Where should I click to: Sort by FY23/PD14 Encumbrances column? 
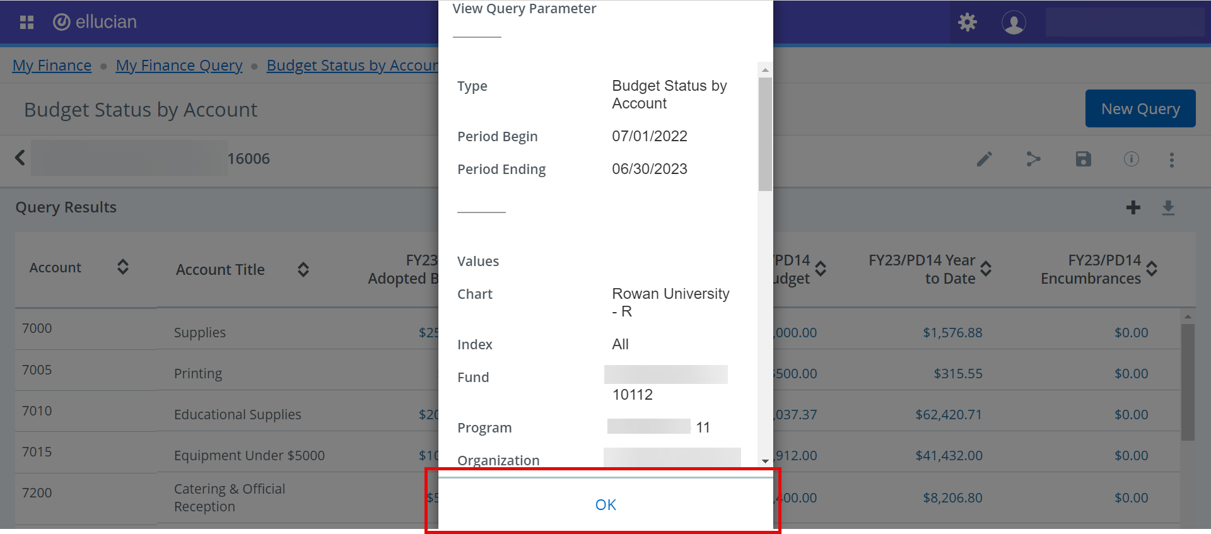point(1152,269)
